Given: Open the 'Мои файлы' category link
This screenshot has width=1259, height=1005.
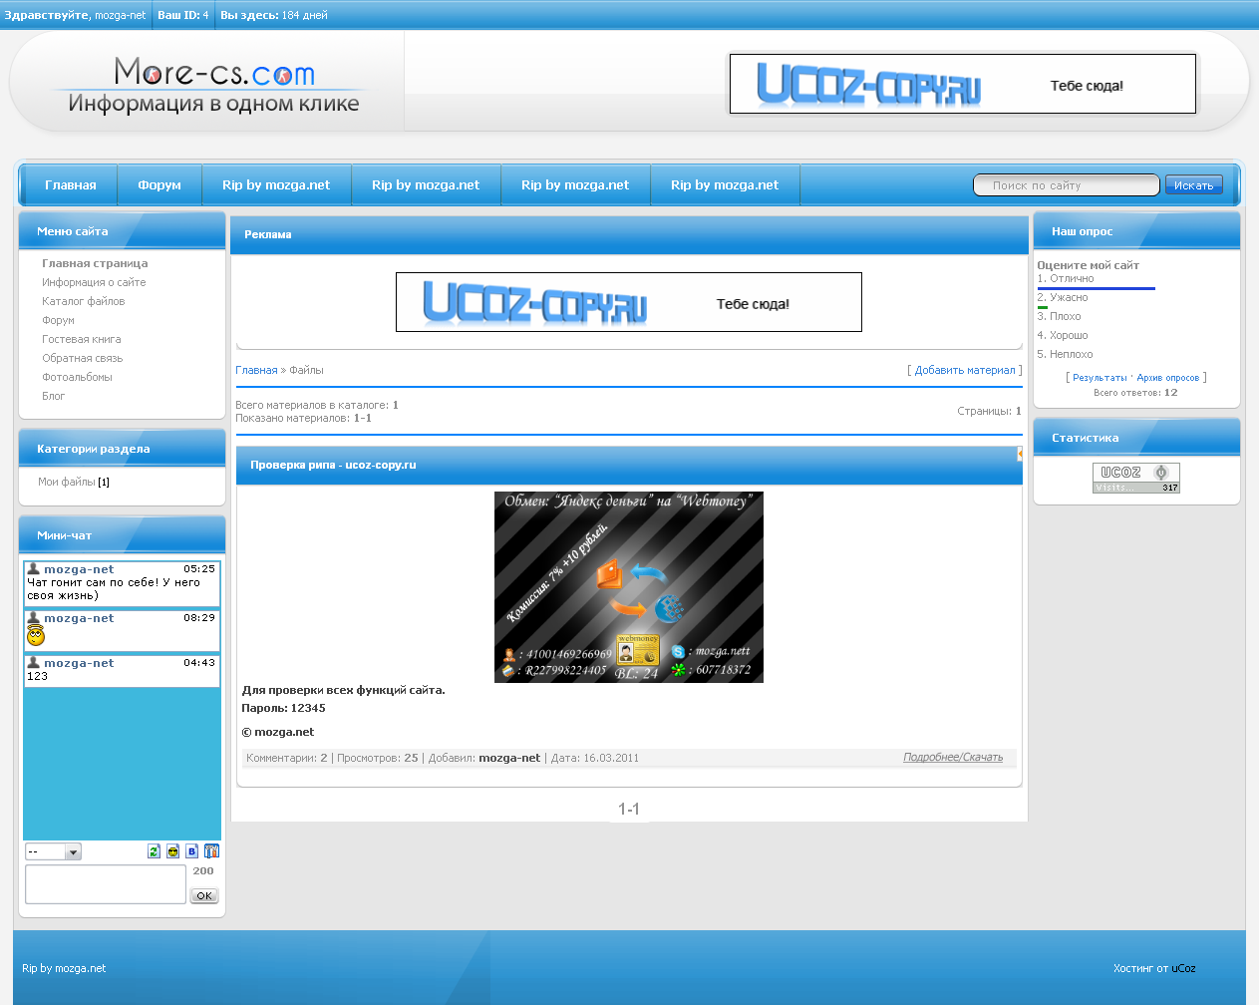Looking at the screenshot, I should coord(67,482).
